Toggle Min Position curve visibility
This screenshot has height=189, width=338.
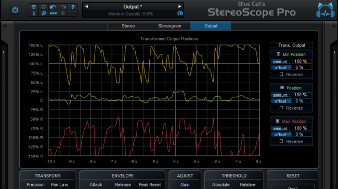click(278, 54)
